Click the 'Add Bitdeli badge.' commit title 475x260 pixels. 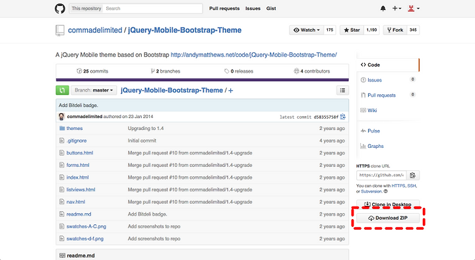(x=78, y=106)
